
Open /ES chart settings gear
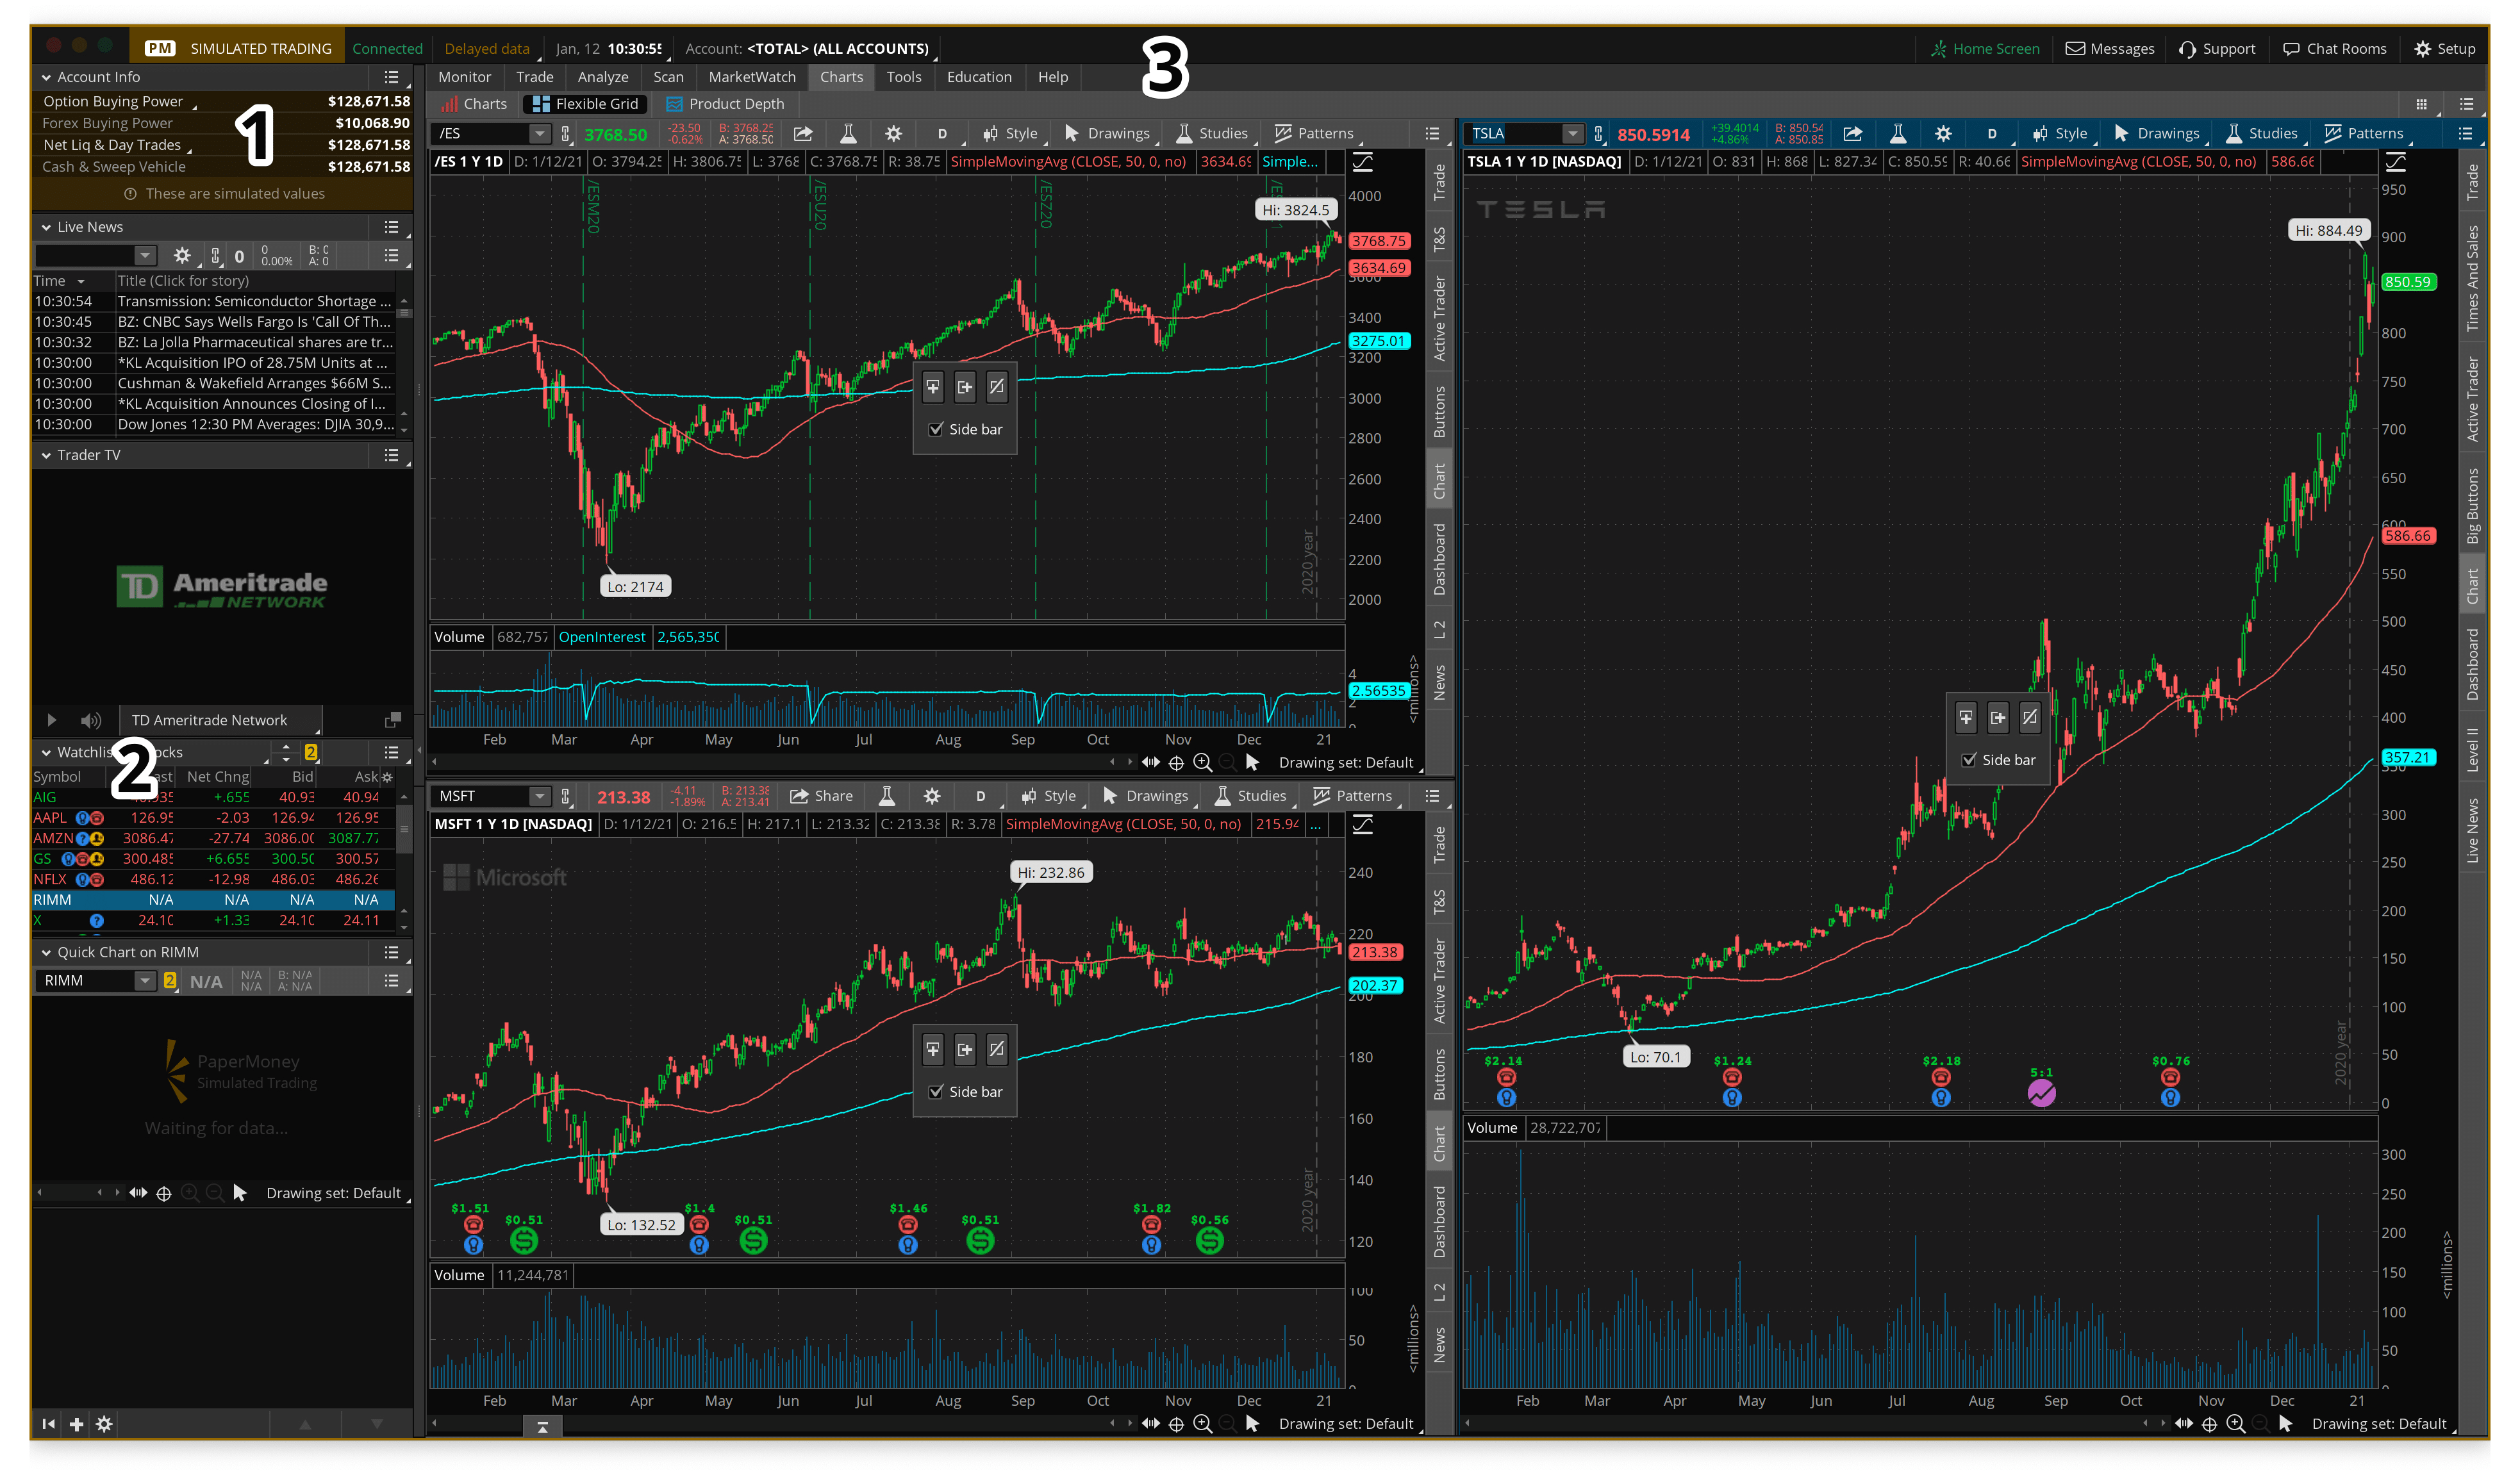[x=893, y=134]
